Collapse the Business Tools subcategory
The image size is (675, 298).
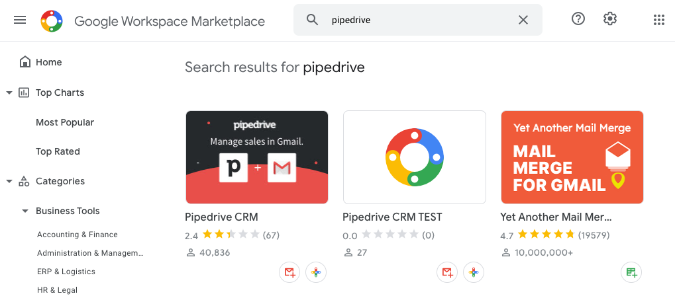click(25, 211)
